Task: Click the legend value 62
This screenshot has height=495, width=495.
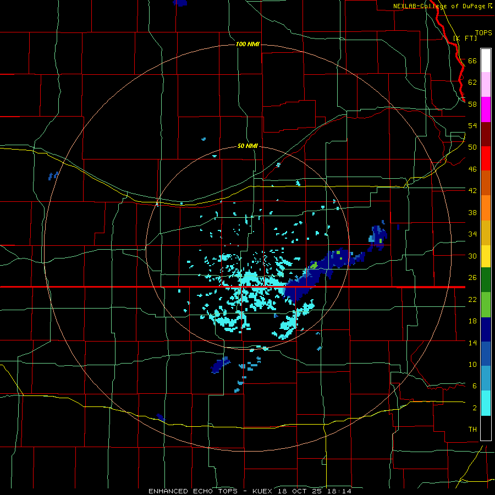Action: click(x=472, y=82)
